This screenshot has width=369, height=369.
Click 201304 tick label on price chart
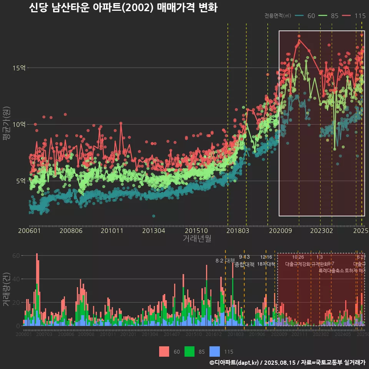(x=153, y=231)
